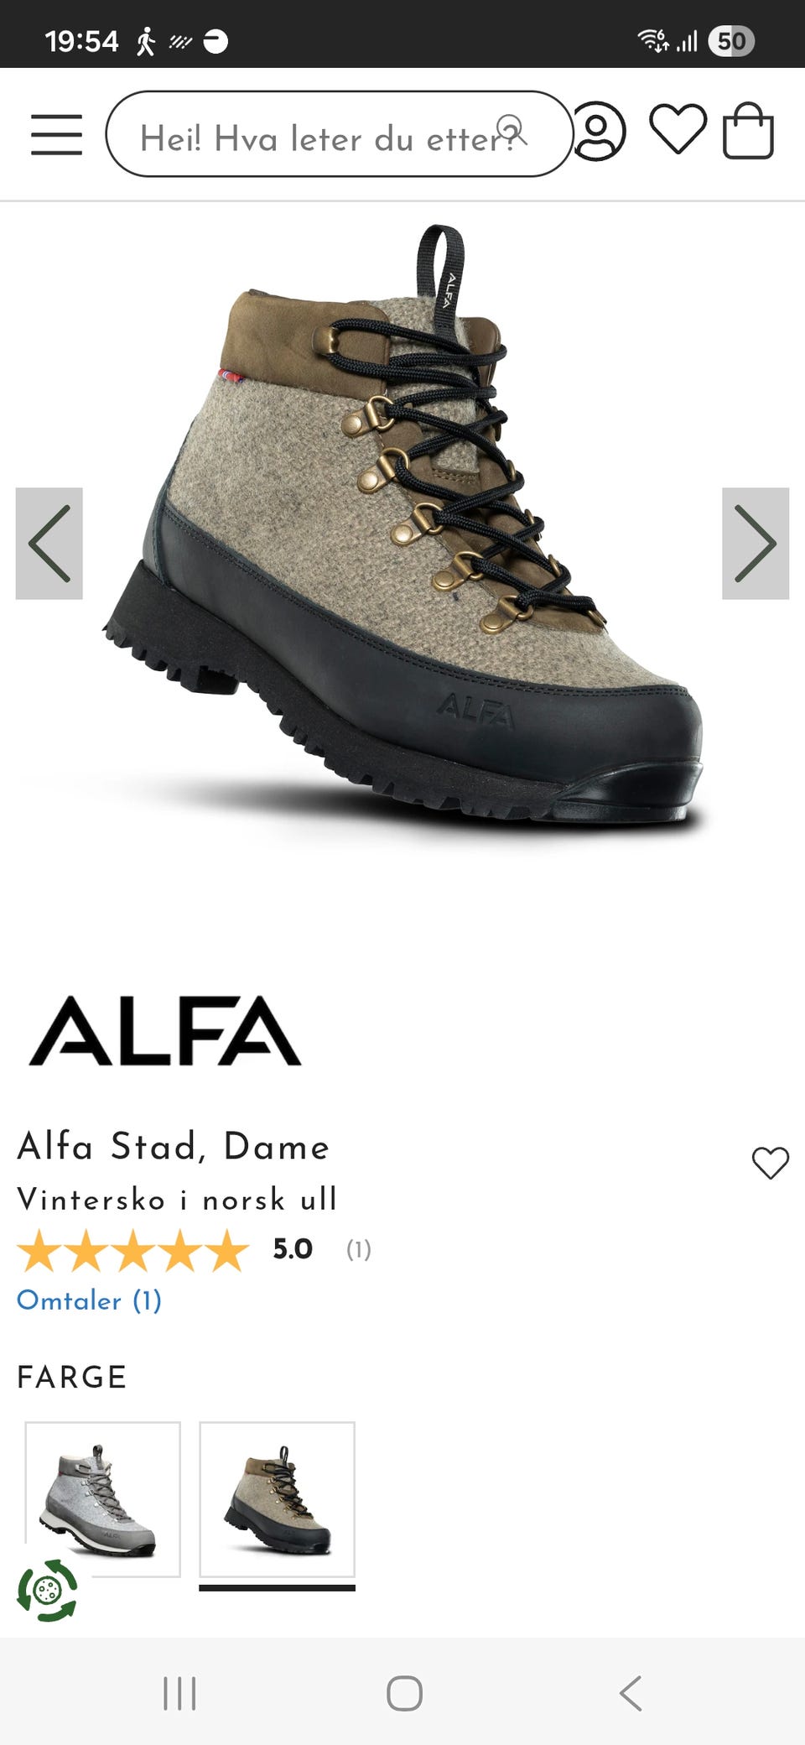Screen dimensions: 805x1745
Task: Show next product image arrow
Action: coord(756,543)
